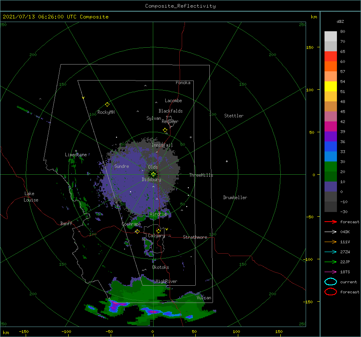Click the Strathmore city label
The image size is (361, 337).
pos(195,237)
